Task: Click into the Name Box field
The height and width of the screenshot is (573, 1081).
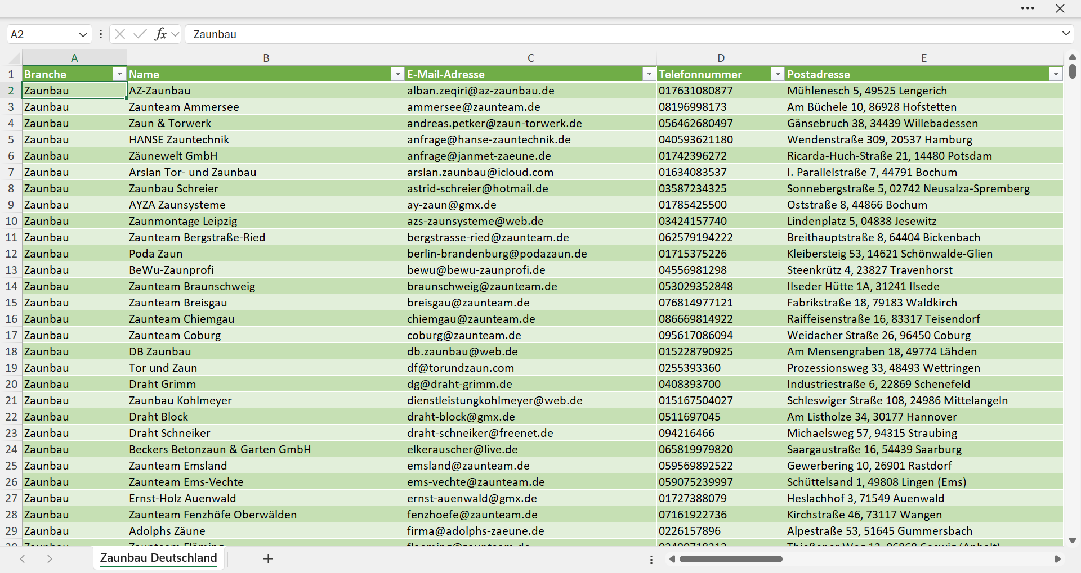Action: click(42, 34)
